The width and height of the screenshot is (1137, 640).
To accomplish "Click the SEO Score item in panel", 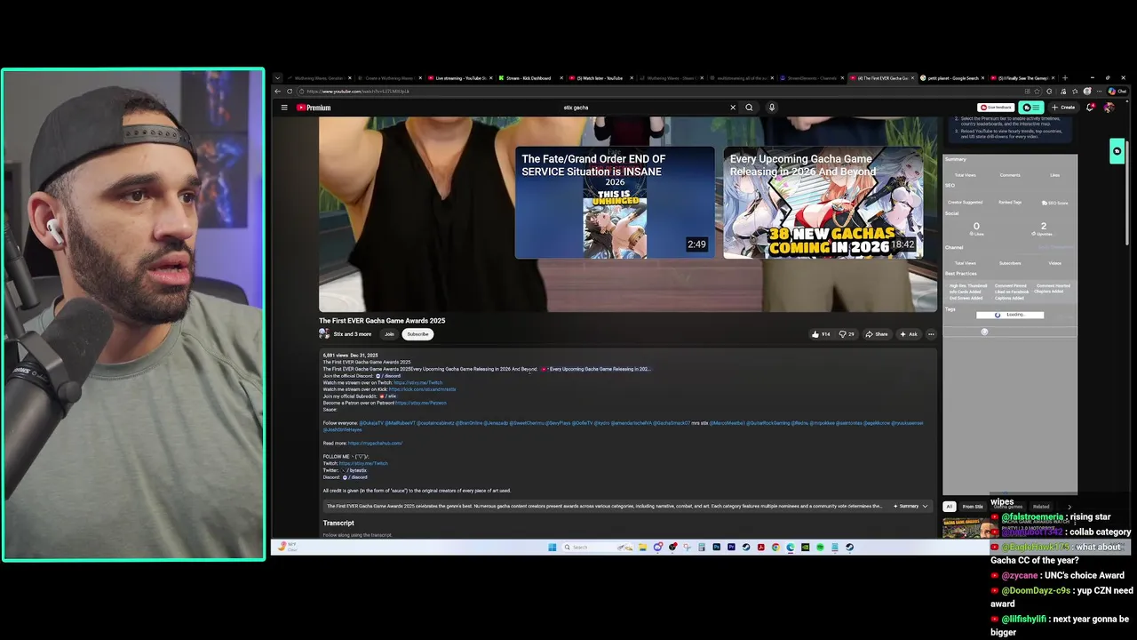I will pos(1056,203).
